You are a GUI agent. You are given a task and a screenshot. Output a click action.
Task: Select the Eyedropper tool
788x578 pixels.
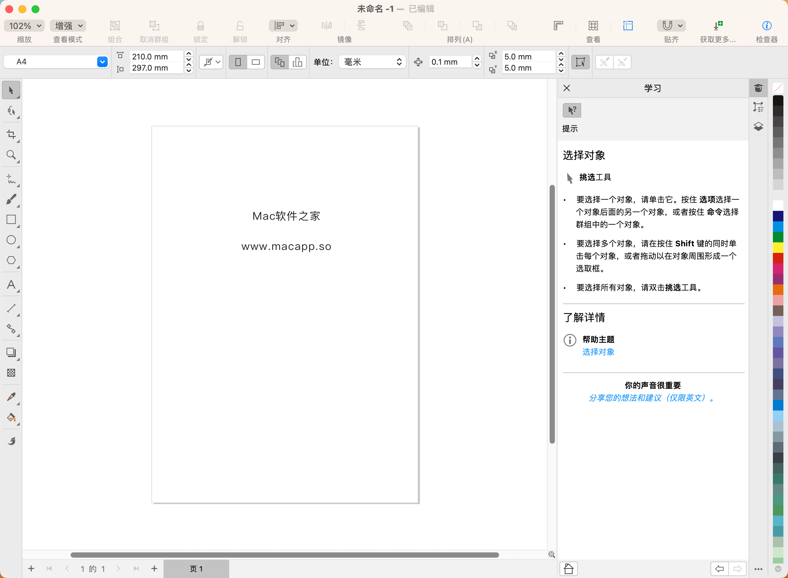pos(11,397)
